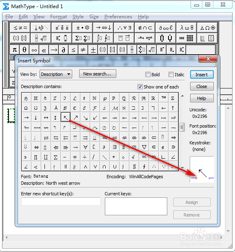Click the symbol grid scrollbar thumb
Viewport: 235px width, 252px height.
[x=182, y=127]
